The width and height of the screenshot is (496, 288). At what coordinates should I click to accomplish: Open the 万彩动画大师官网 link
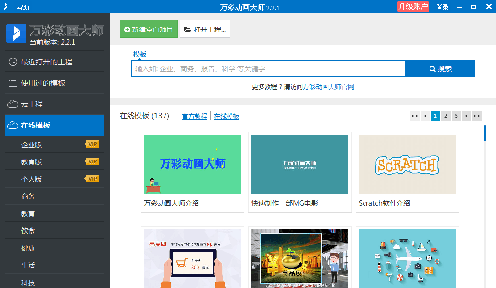click(x=329, y=87)
